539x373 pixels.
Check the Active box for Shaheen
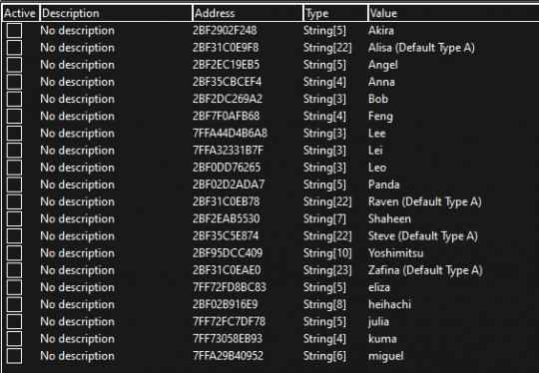point(14,218)
